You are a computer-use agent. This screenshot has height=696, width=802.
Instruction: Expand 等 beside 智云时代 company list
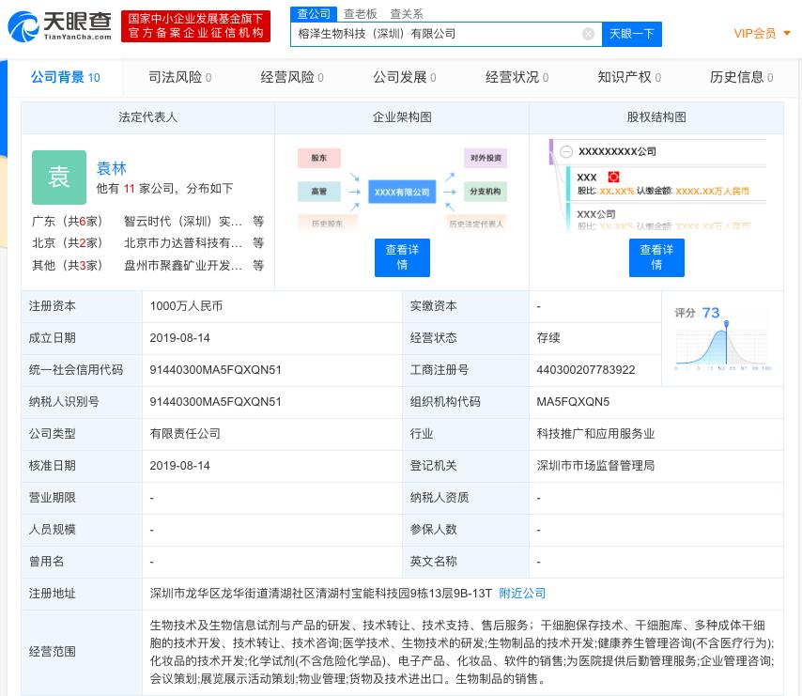tap(258, 222)
